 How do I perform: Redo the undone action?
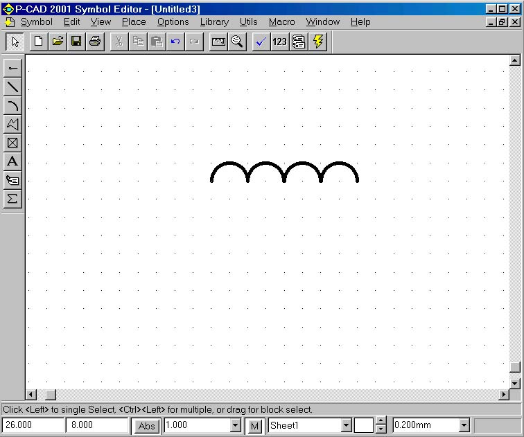(x=194, y=42)
